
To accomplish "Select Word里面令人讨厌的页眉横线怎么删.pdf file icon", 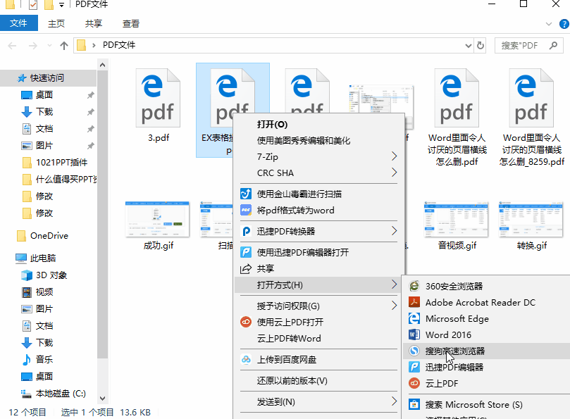I will 457,98.
